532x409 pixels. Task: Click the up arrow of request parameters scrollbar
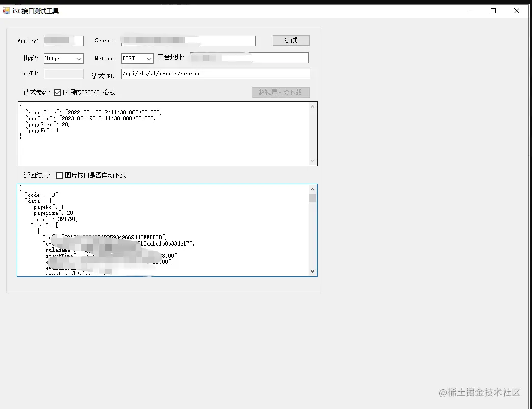click(313, 107)
